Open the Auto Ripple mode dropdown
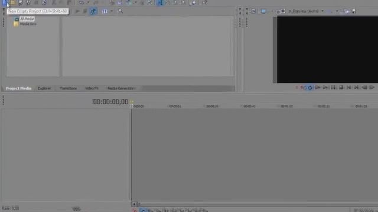378x212 pixels. tap(135, 2)
